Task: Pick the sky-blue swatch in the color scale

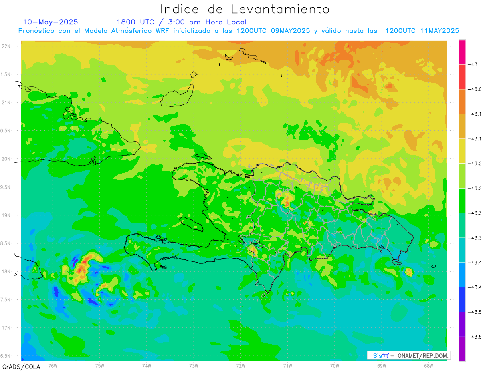Action: coord(462,275)
